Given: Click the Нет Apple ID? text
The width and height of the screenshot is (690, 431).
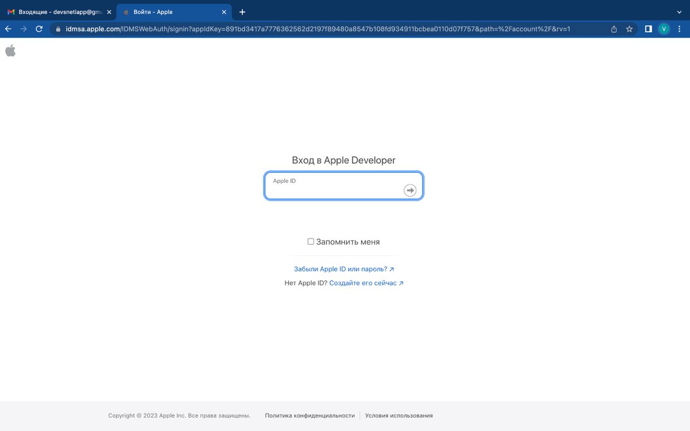Looking at the screenshot, I should (306, 283).
